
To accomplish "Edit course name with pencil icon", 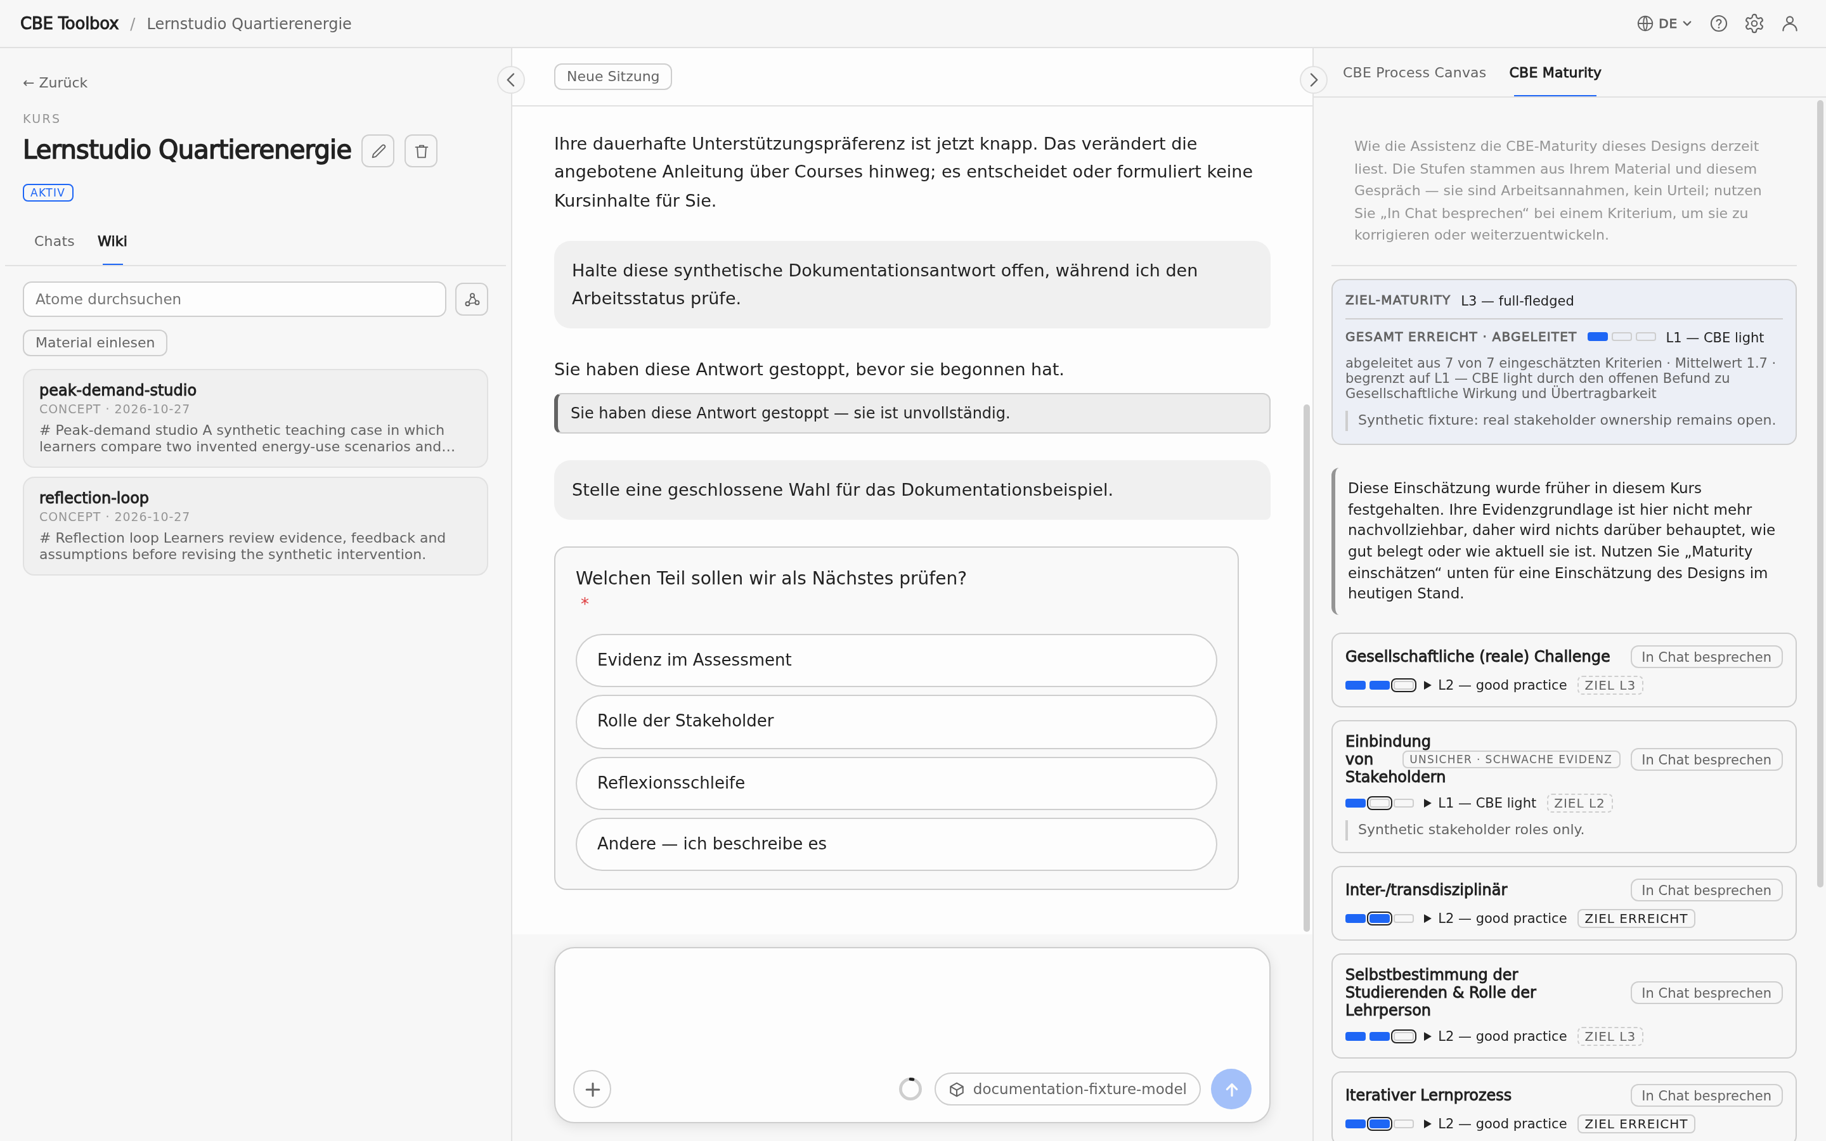I will pyautogui.click(x=378, y=151).
